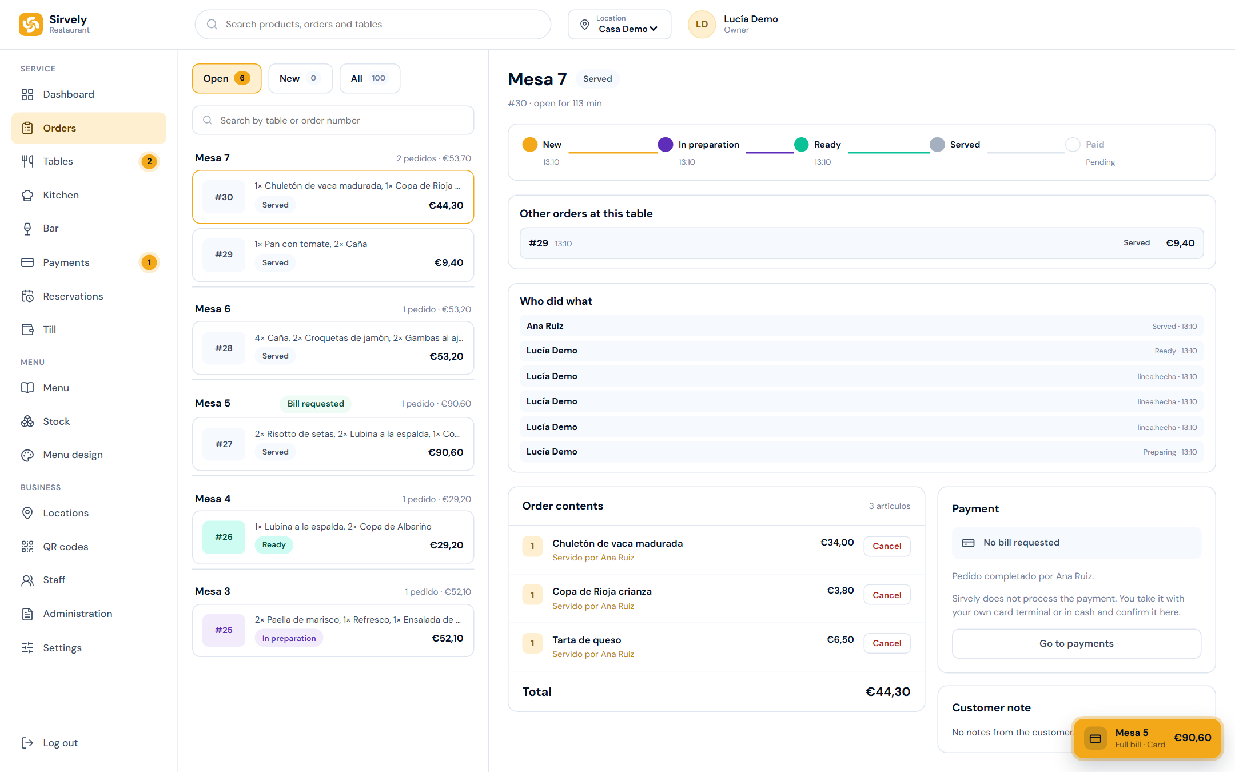Viewport: 1235px width, 772px height.
Task: Open order #25 in preparation
Action: coord(333,630)
